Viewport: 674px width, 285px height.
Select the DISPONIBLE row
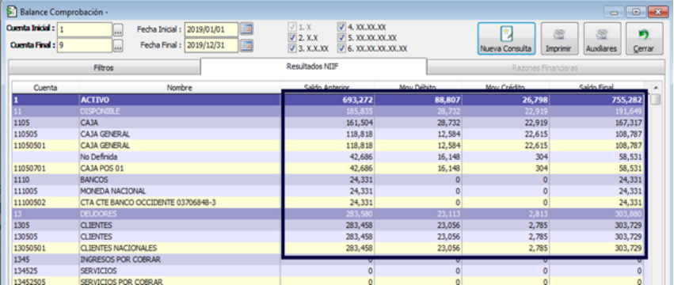[x=328, y=111]
